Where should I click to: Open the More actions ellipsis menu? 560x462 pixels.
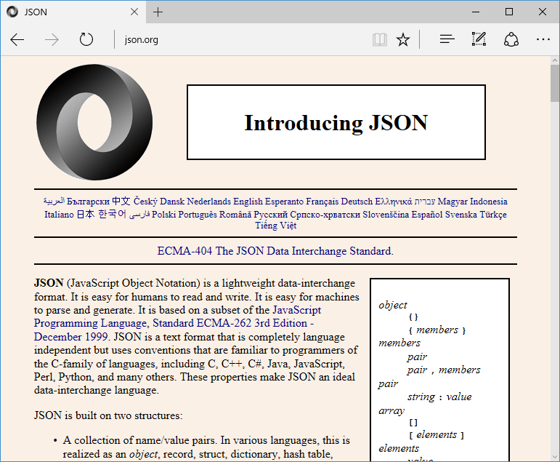tap(543, 39)
